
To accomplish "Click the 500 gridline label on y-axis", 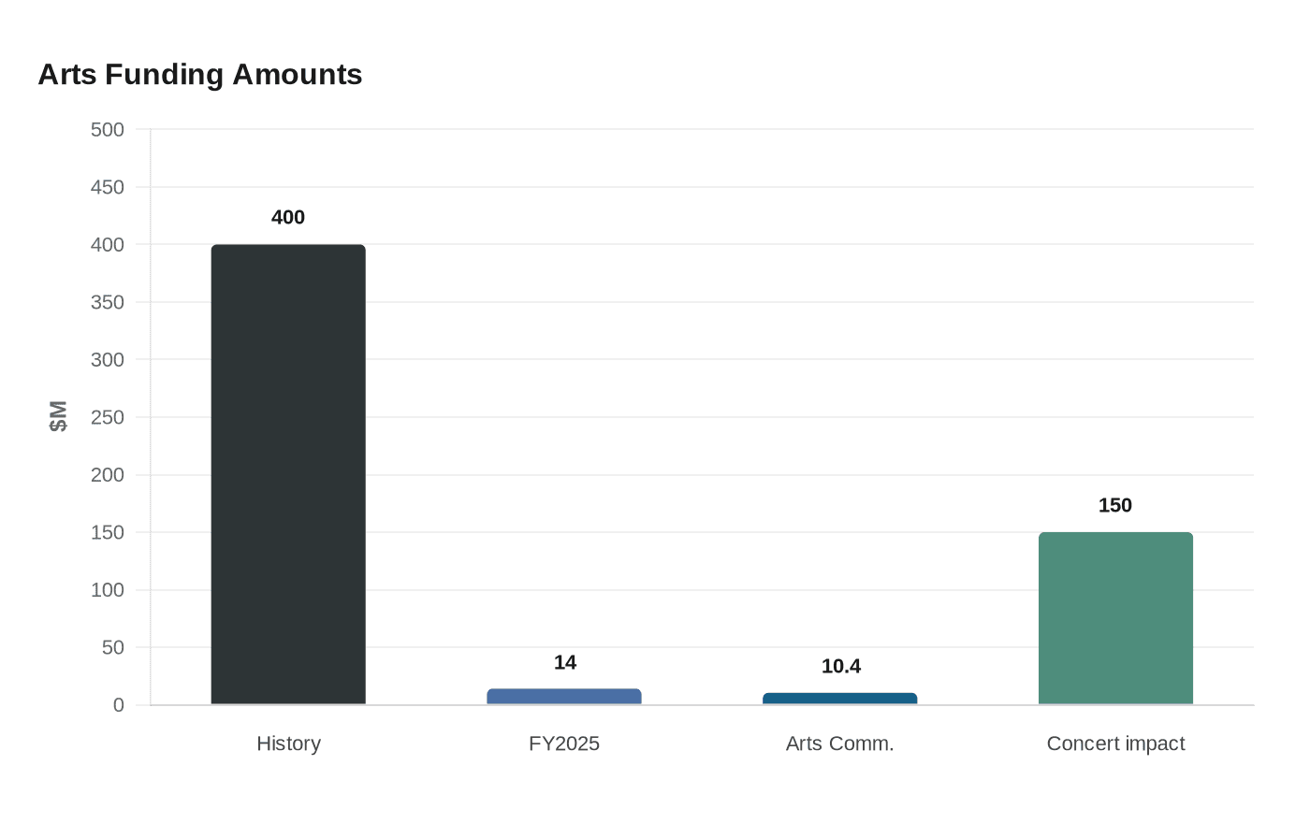I will [x=109, y=130].
